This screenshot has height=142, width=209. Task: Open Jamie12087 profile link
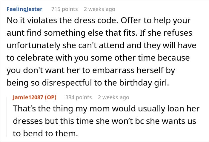pos(28,97)
